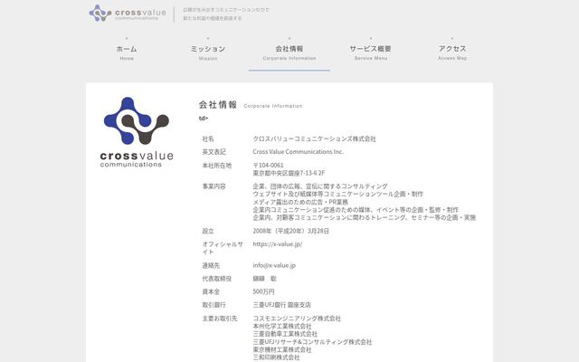
Task: Open the https://x-value.jp/ official site link
Action: tap(278, 244)
